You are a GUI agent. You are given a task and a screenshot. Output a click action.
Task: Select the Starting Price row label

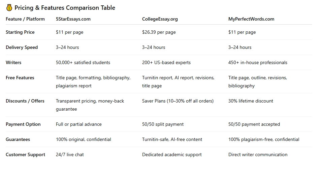click(x=20, y=32)
